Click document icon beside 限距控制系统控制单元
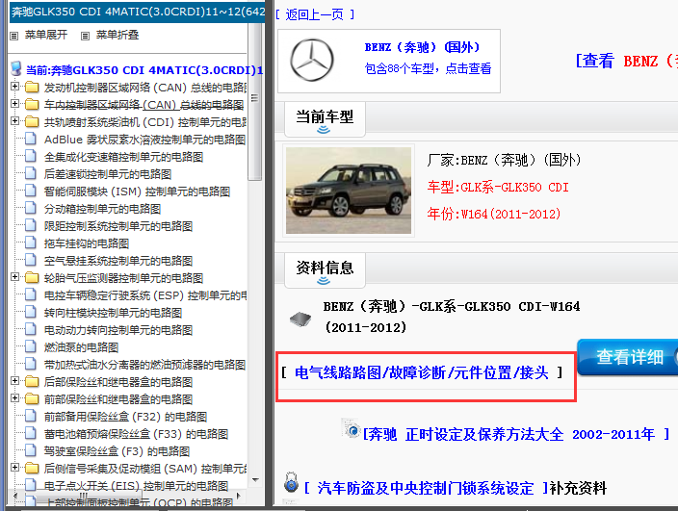The height and width of the screenshot is (511, 678). [x=31, y=225]
